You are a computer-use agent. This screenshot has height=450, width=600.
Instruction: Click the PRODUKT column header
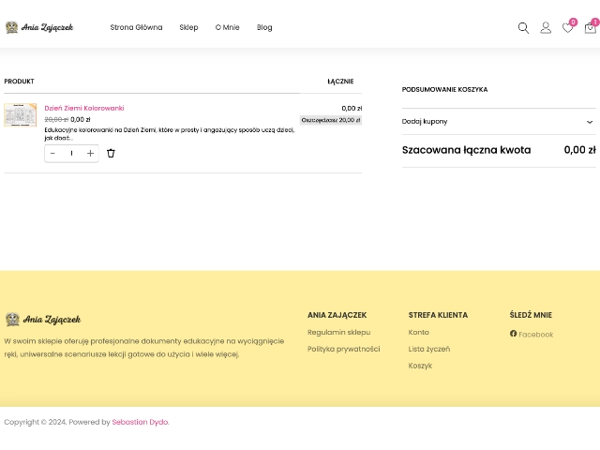[19, 82]
